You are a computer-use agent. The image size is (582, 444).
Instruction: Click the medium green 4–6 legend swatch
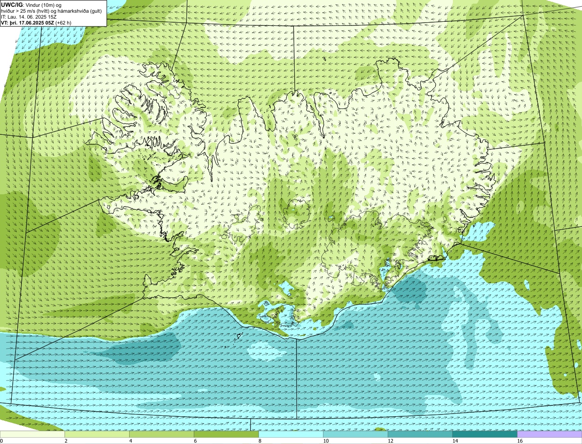(162, 434)
